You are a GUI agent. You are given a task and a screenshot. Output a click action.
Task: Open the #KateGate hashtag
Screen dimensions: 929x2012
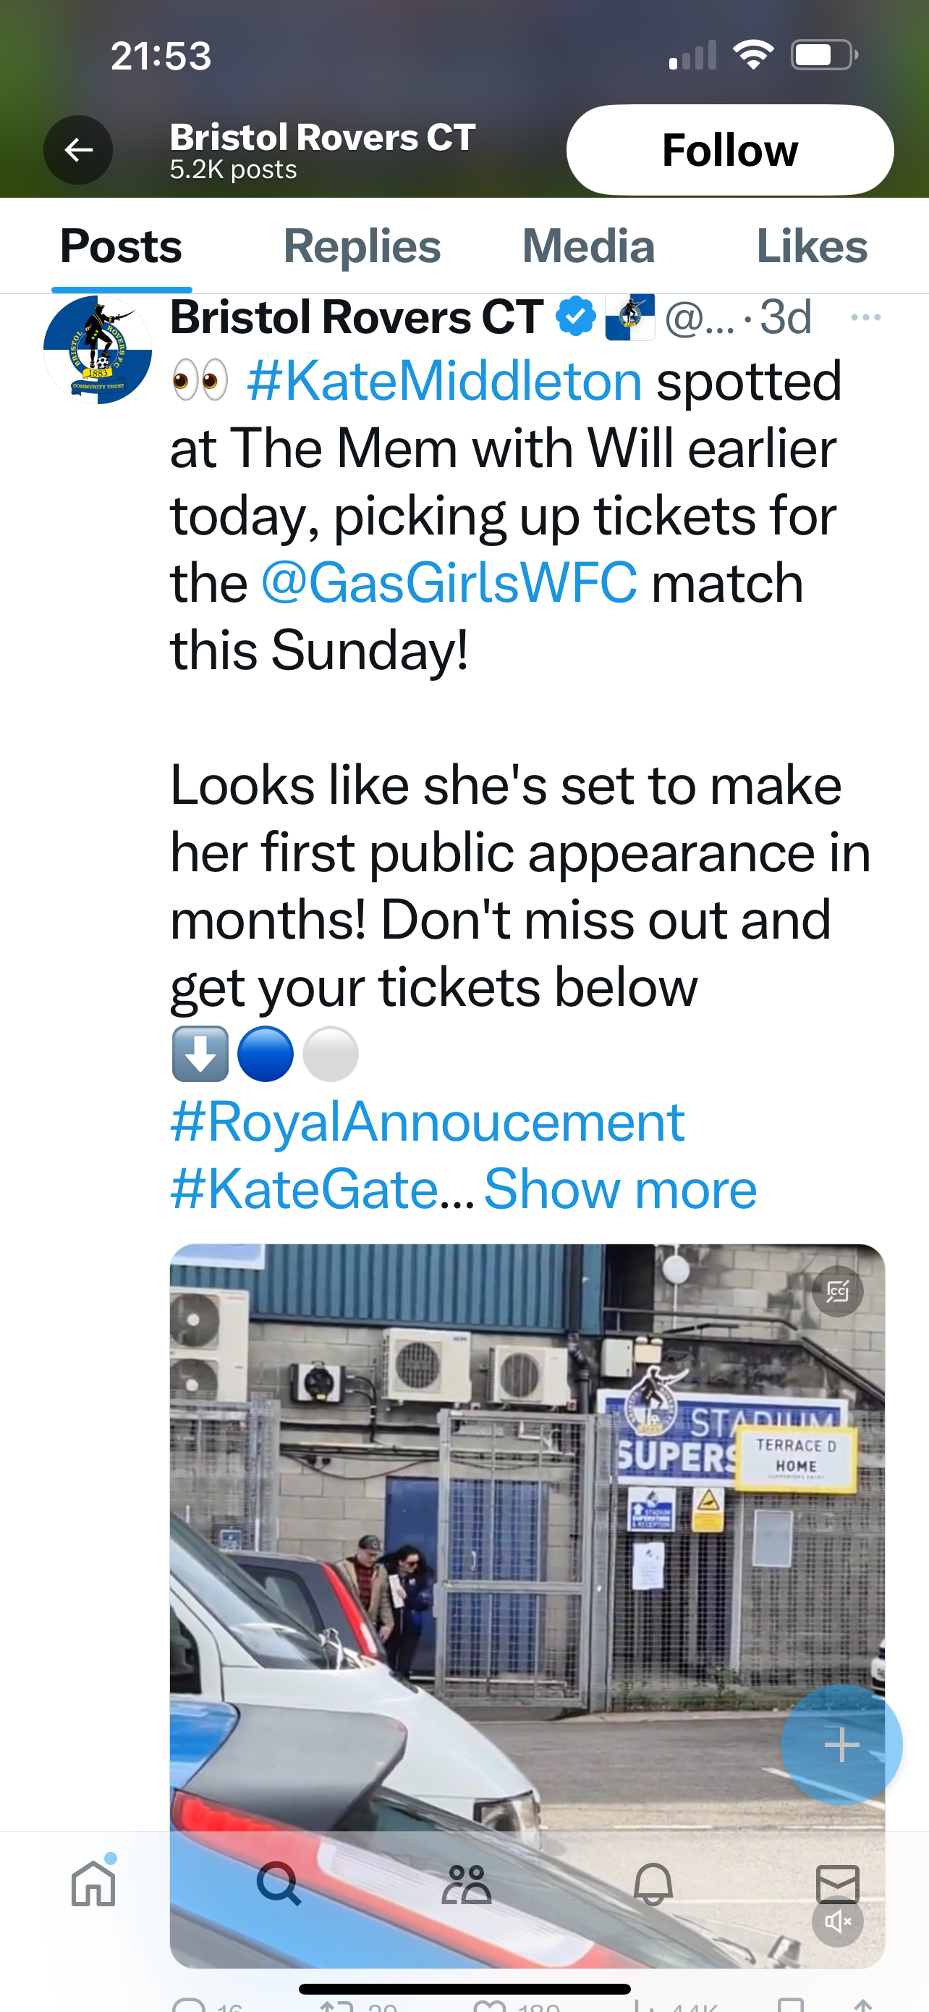[304, 1189]
